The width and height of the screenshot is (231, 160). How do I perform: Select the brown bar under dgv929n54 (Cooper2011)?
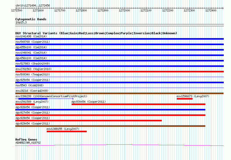tap(110, 126)
